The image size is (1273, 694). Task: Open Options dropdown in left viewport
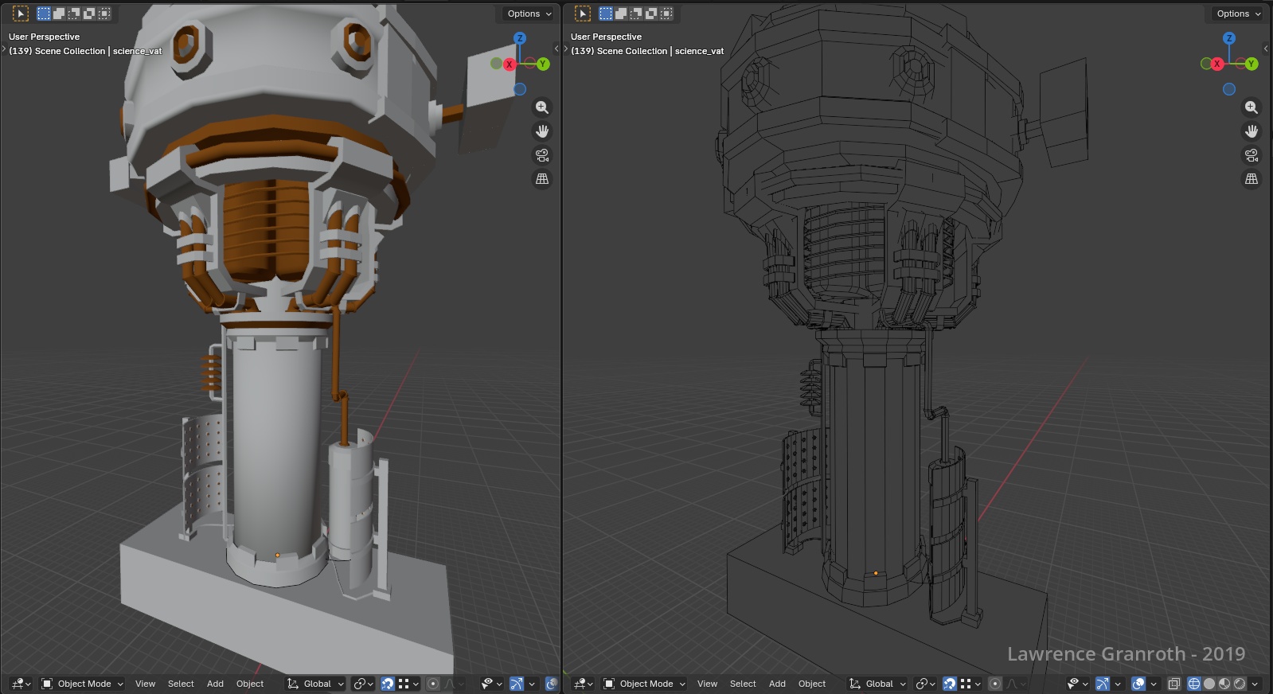pyautogui.click(x=529, y=14)
